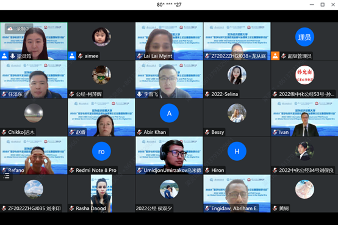
Task: Click the recording status indicator in first tile
Action: point(19,29)
